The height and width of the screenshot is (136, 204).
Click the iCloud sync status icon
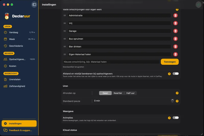[199, 5]
